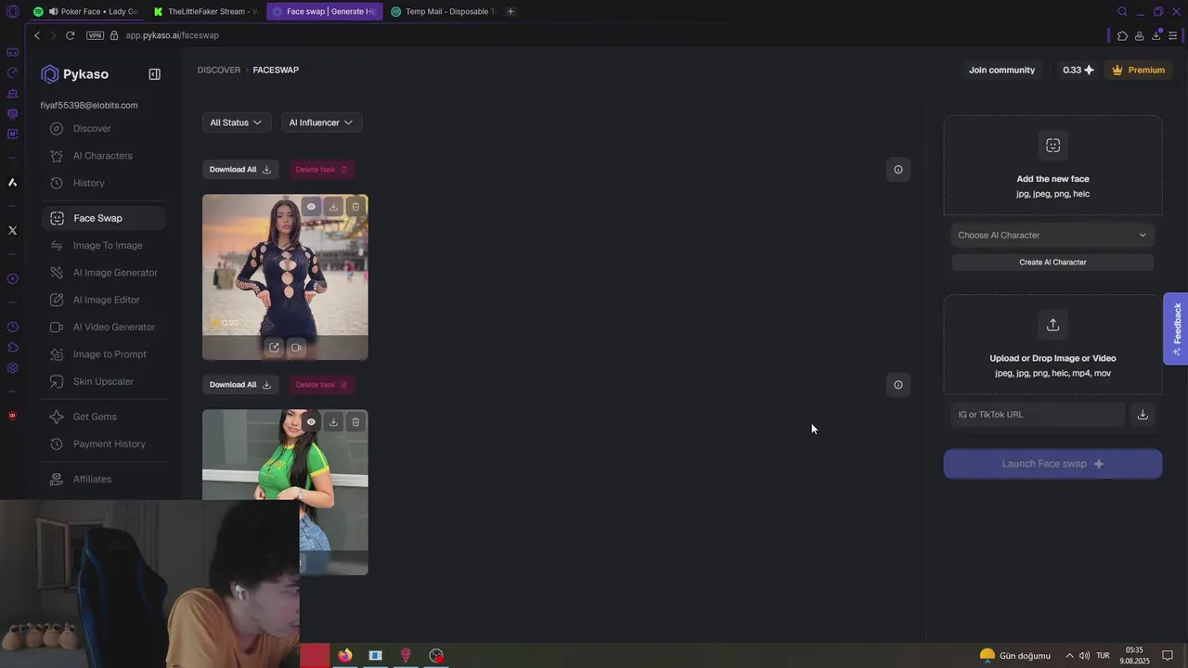Open AI Image Generator tool
Image resolution: width=1188 pixels, height=668 pixels.
115,273
